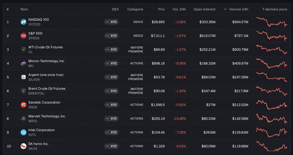This screenshot has width=293, height=155.
Task: Sort by the Prix column header
Action: [162, 9]
